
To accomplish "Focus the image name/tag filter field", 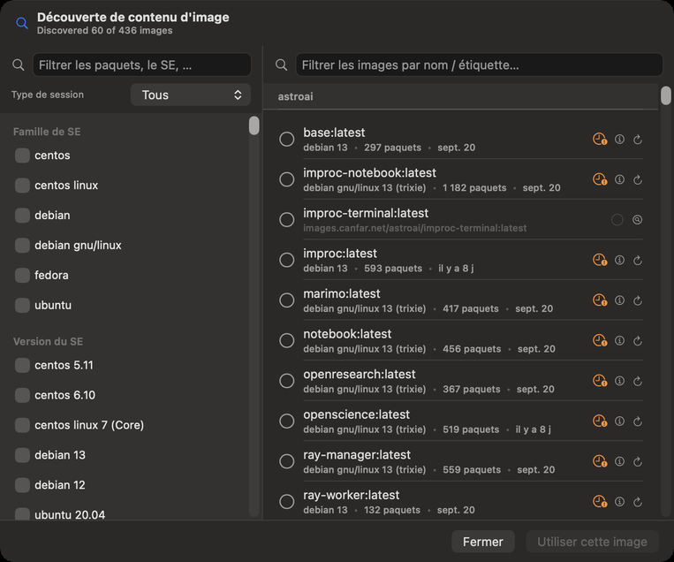I will [x=480, y=65].
